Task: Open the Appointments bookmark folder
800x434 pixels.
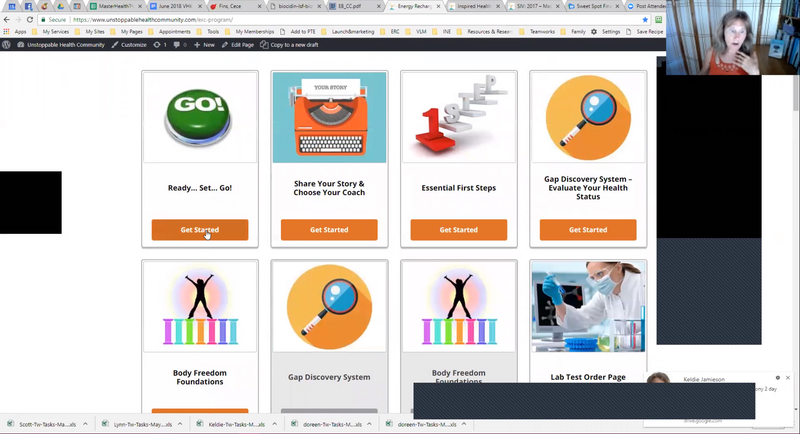Action: click(169, 32)
